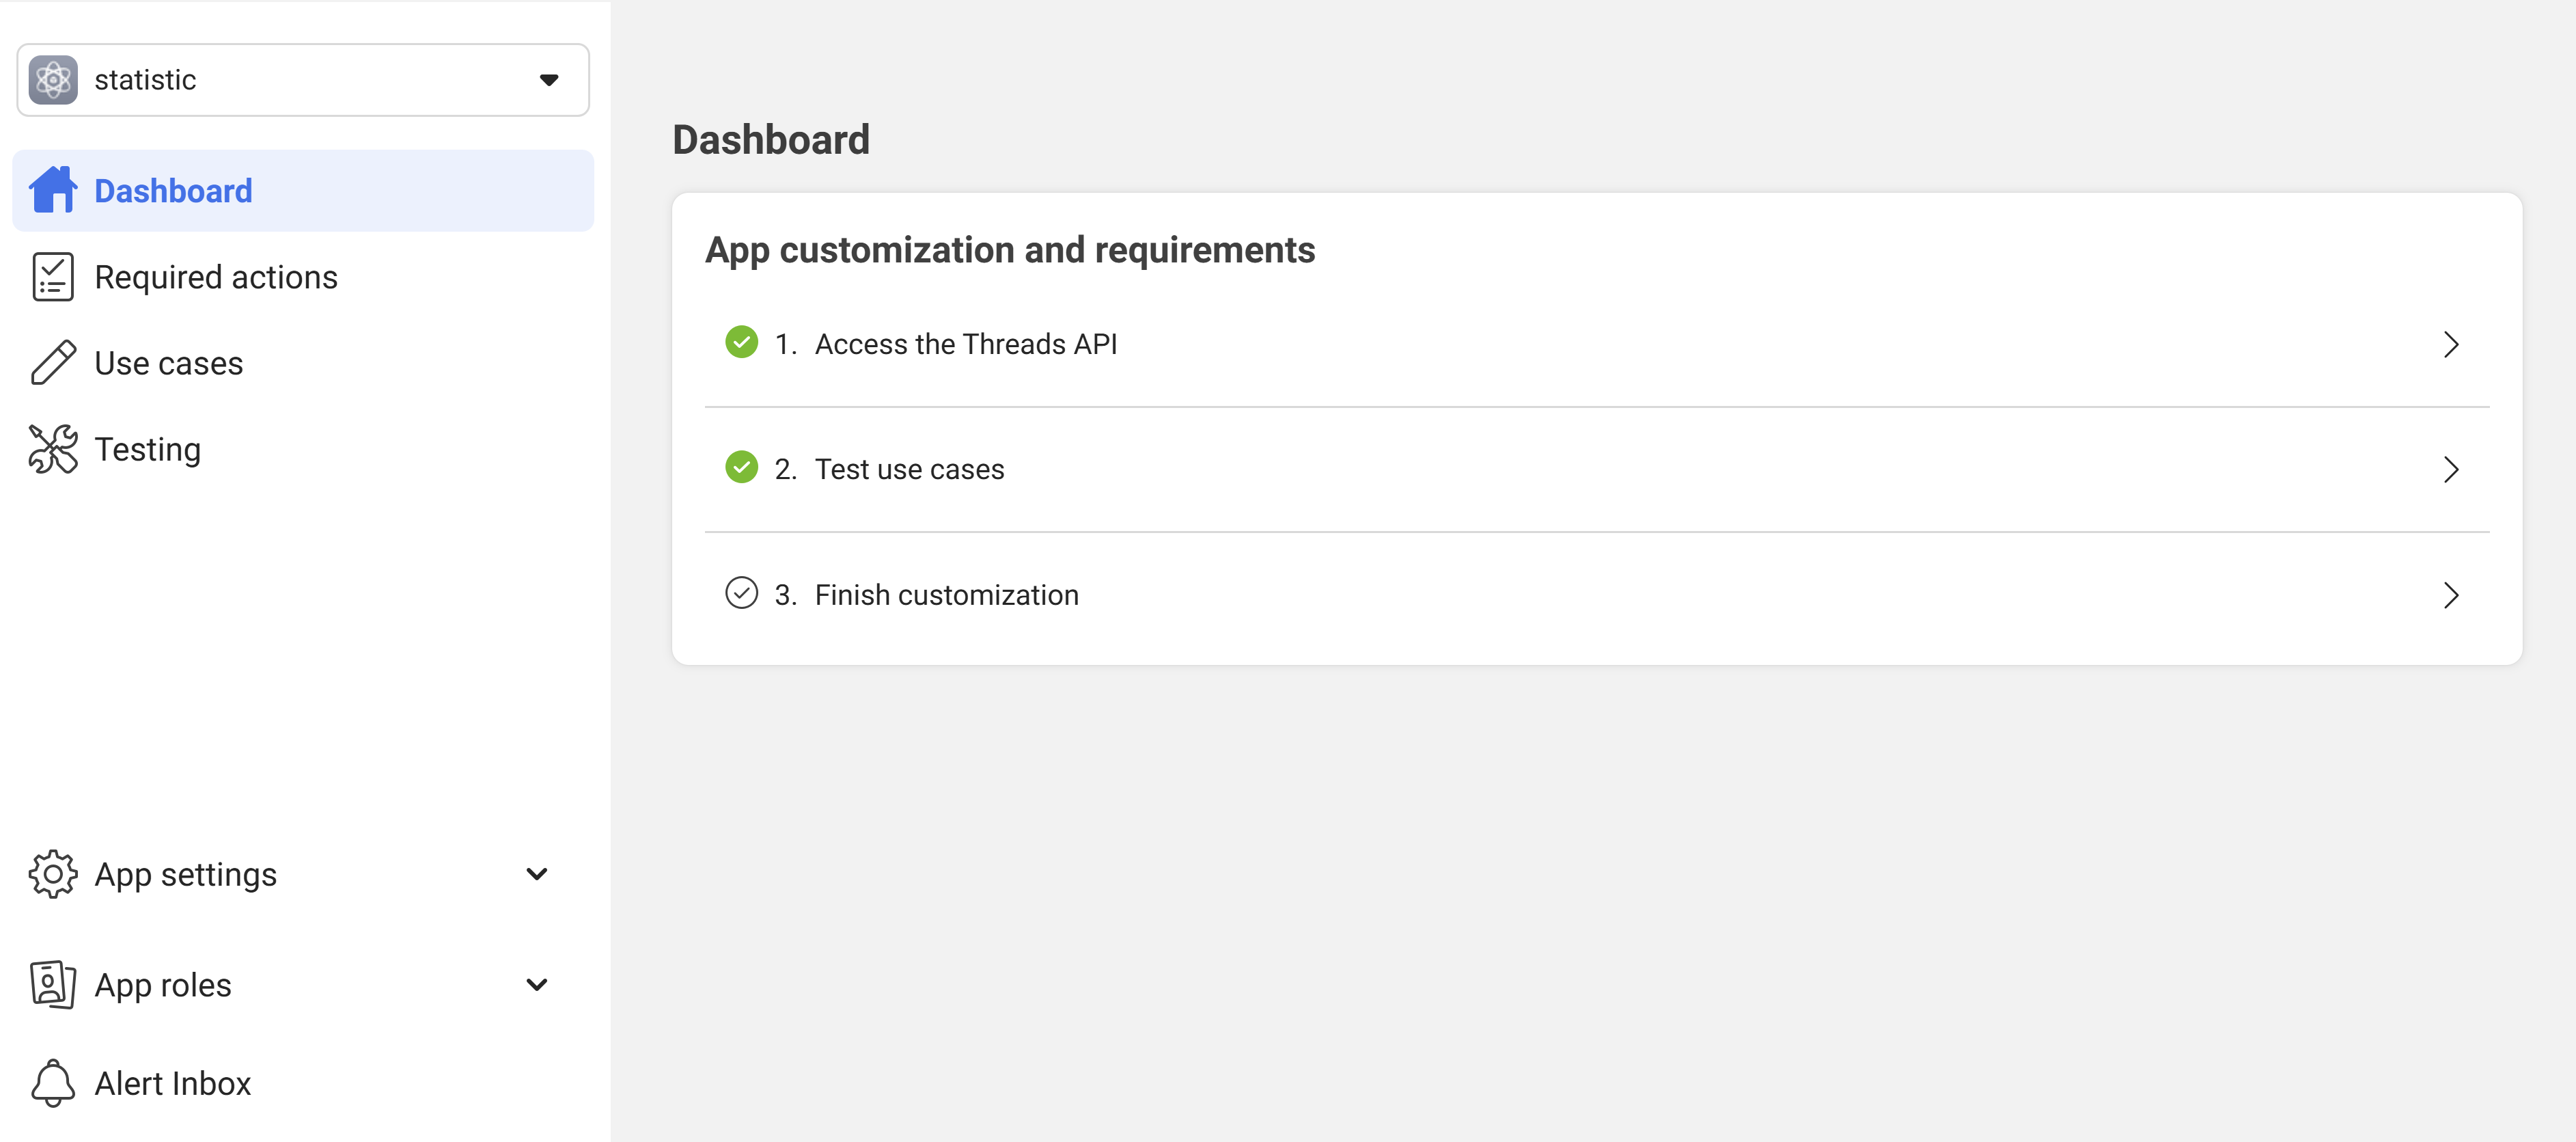Viewport: 2576px width, 1142px height.
Task: Click the Use cases pencil icon
Action: pyautogui.click(x=53, y=362)
